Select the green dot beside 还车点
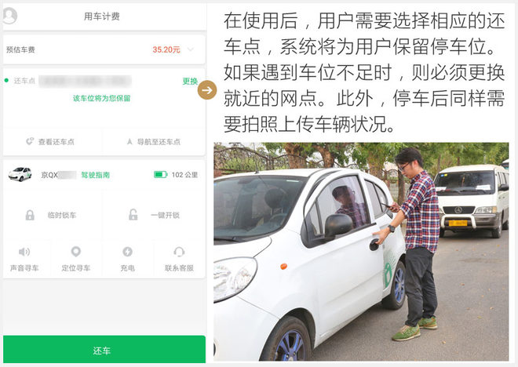The width and height of the screenshot is (518, 367). [6, 81]
